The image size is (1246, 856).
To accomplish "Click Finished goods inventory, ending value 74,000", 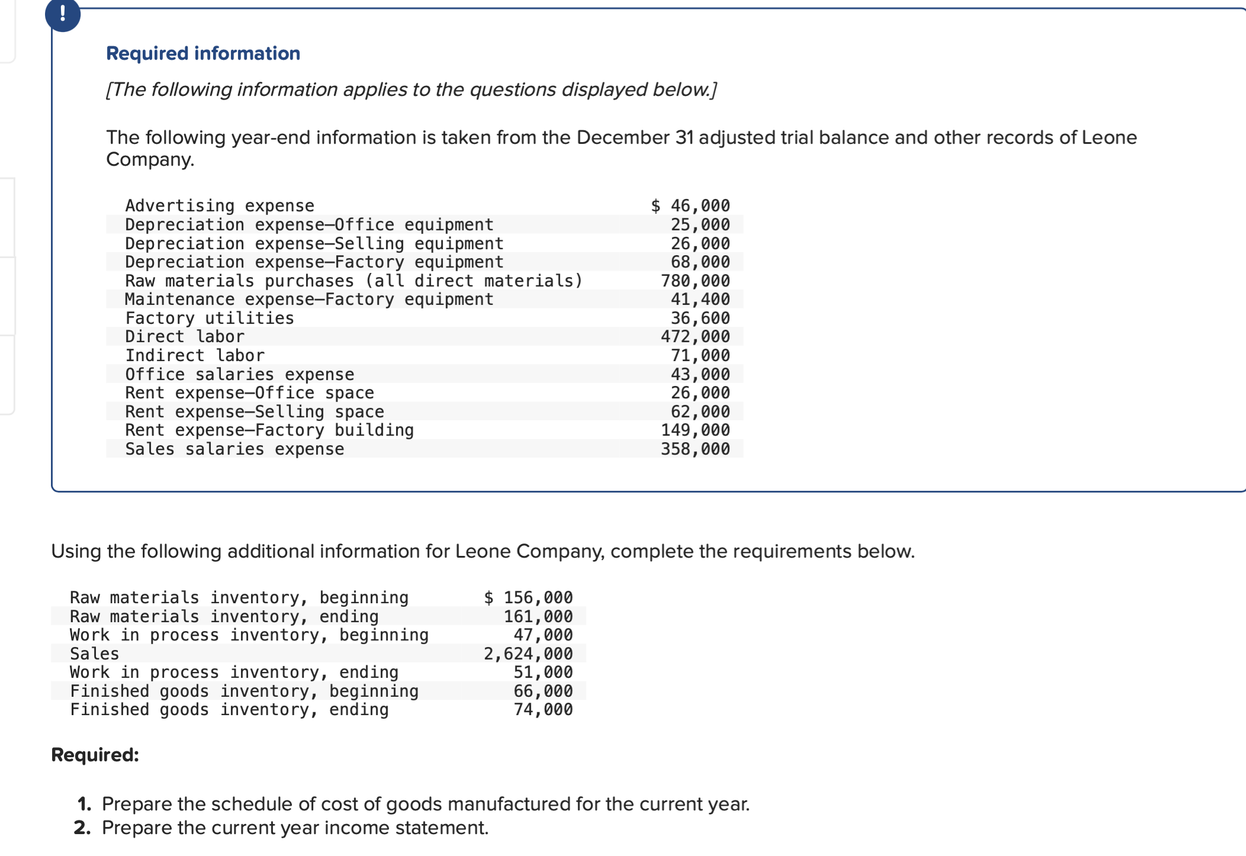I will tap(542, 709).
